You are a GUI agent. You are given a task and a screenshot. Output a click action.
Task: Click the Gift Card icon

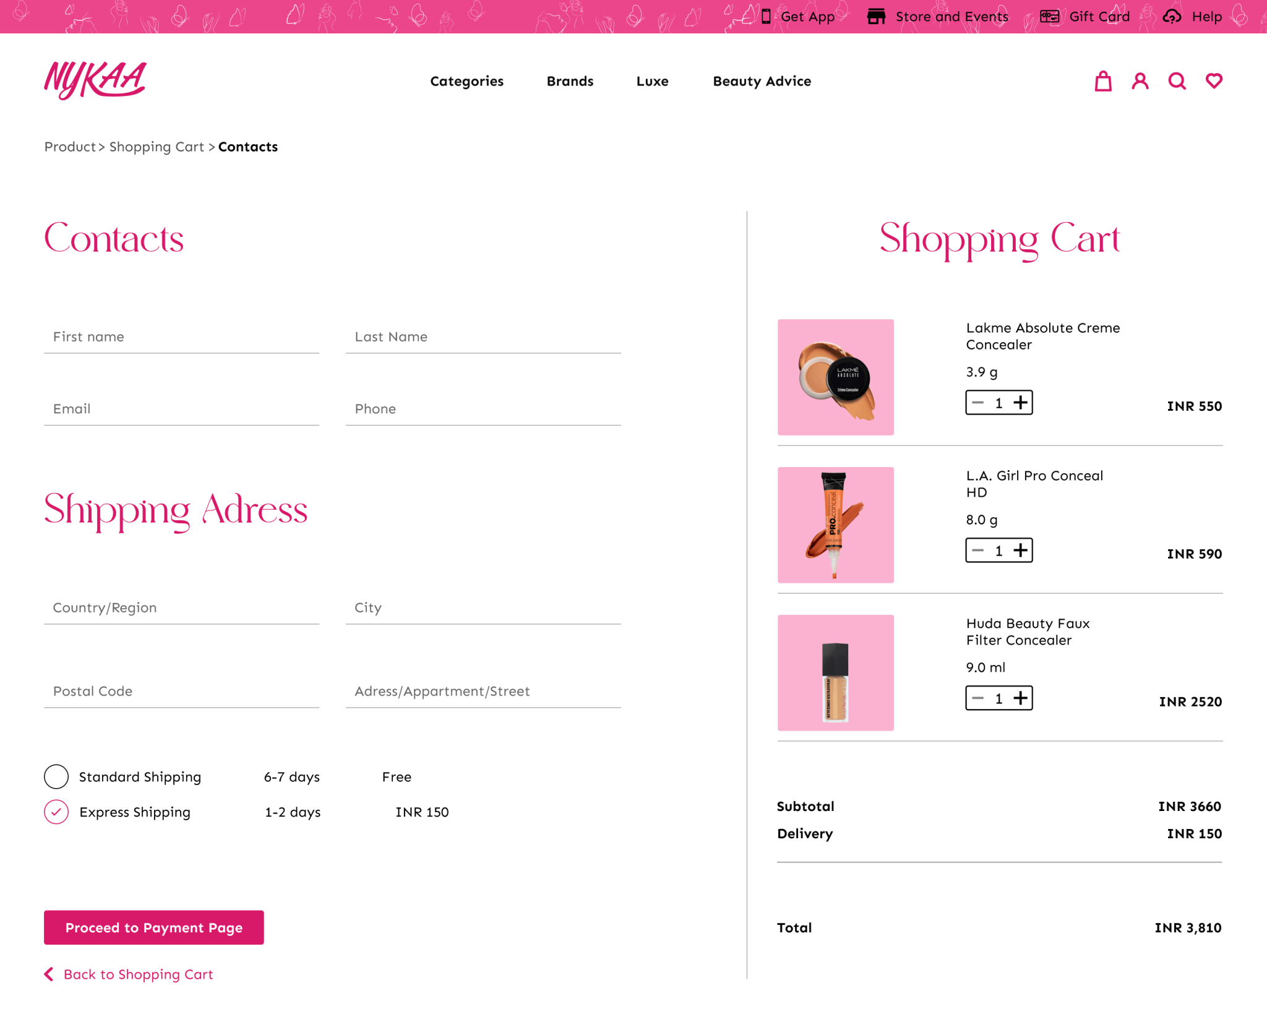pos(1049,17)
